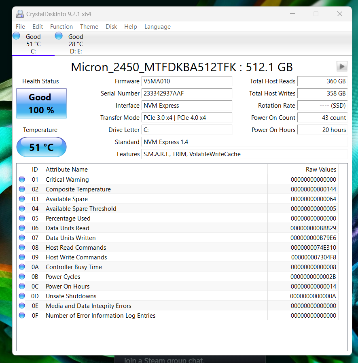
Task: Click status orb for Available Spare row
Action: click(x=22, y=199)
